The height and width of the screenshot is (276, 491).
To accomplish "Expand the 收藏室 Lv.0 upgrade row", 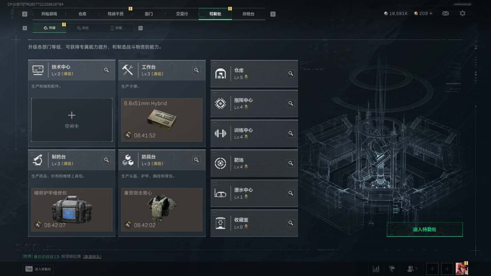I will coord(254,223).
